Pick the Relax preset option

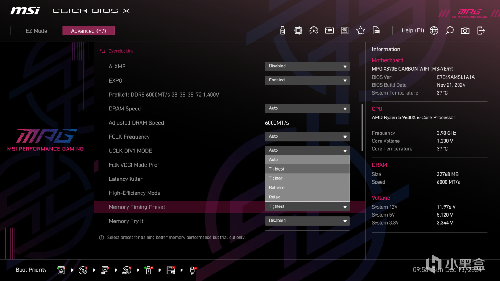(307, 197)
